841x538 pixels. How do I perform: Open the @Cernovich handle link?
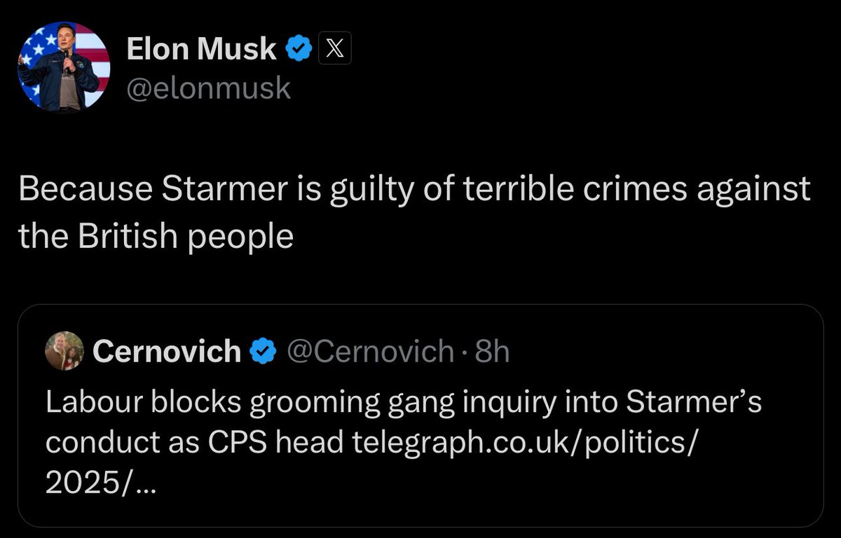click(371, 351)
